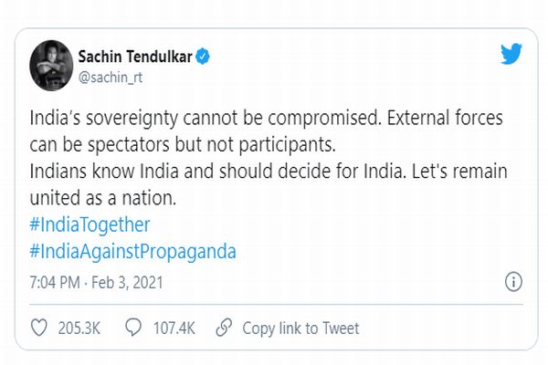Screen dimensions: 548x365
Task: Click the 205.3K likes count
Action: (x=78, y=328)
